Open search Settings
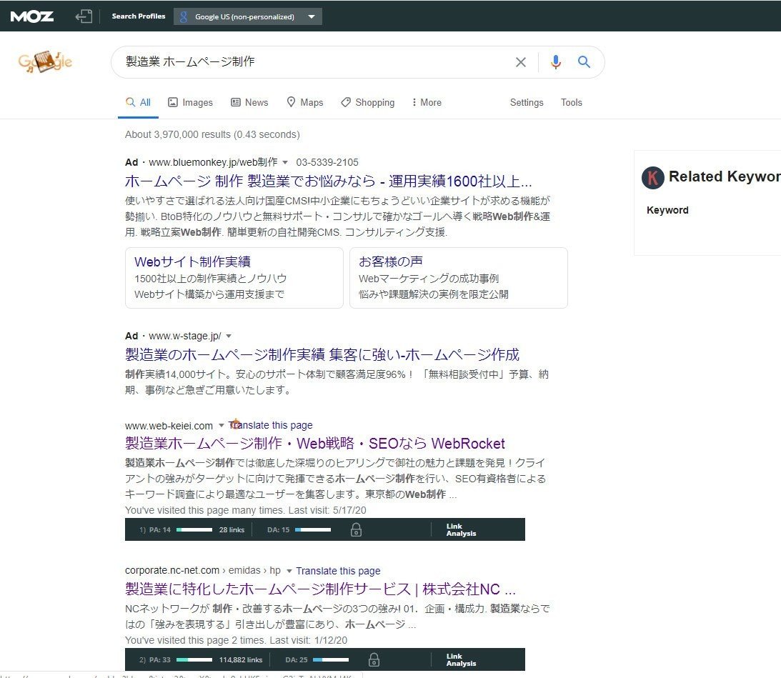Screen dimensions: 781x678 (x=527, y=103)
